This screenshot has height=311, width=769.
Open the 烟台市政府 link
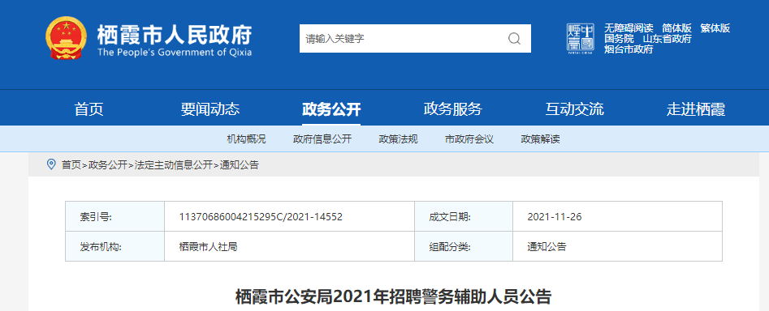point(629,49)
